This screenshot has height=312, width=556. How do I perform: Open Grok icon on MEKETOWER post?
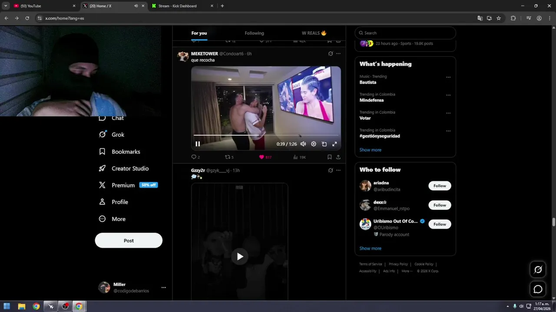(331, 54)
